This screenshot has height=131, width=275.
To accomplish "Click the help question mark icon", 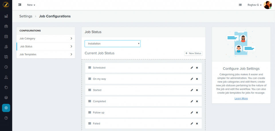I will coord(6,118).
